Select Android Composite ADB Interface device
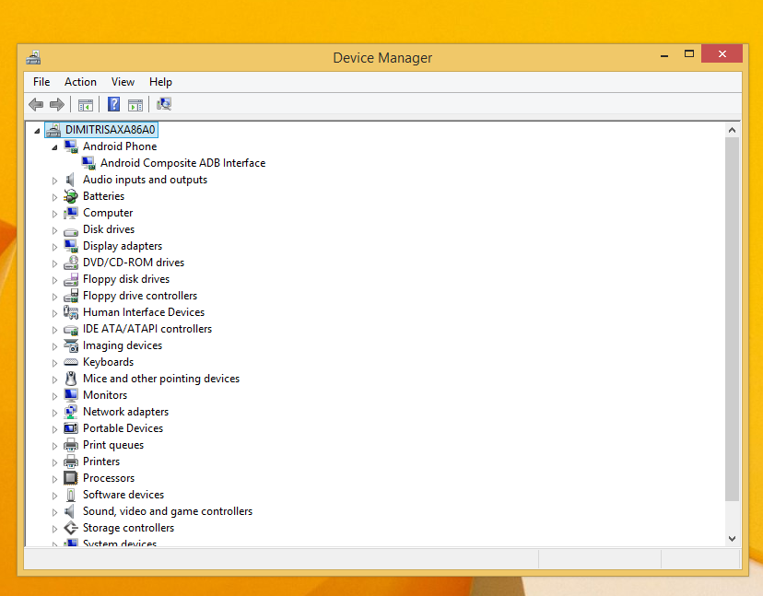The width and height of the screenshot is (763, 596). (182, 163)
